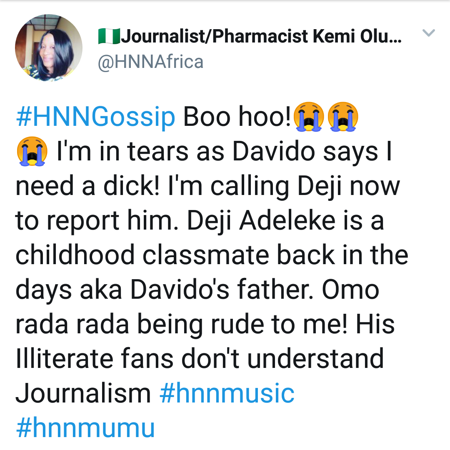Click the profile picture avatar
Screen dimensions: 450x450
(x=48, y=48)
